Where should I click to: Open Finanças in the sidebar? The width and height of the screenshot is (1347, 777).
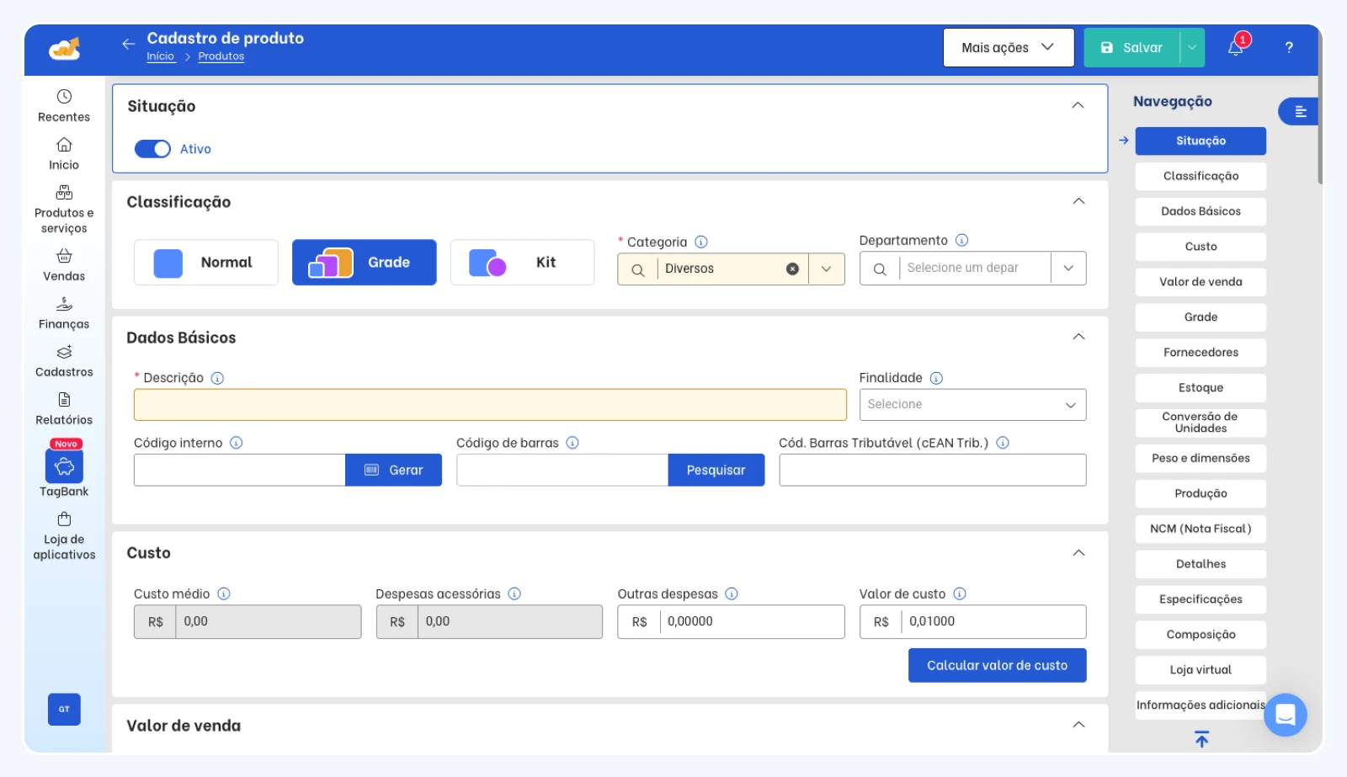pos(64,313)
